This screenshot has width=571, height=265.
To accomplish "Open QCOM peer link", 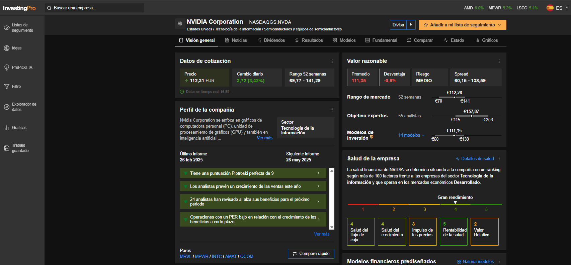I will pos(247,256).
